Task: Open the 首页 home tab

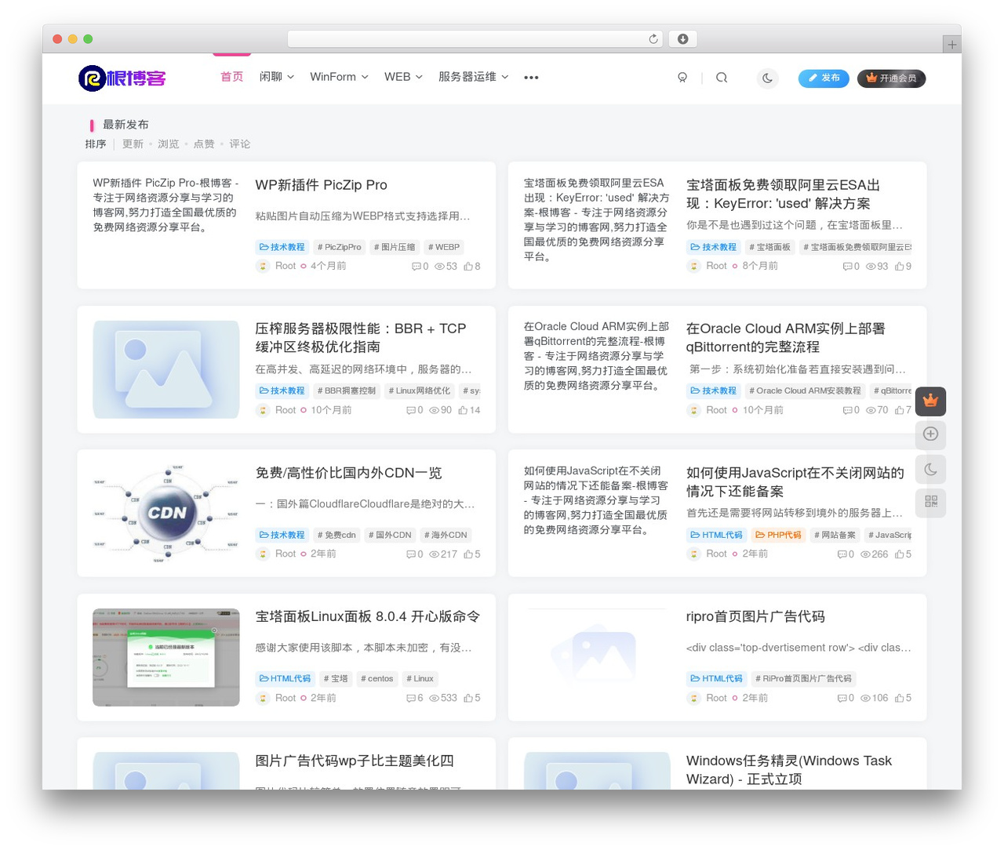Action: point(231,77)
